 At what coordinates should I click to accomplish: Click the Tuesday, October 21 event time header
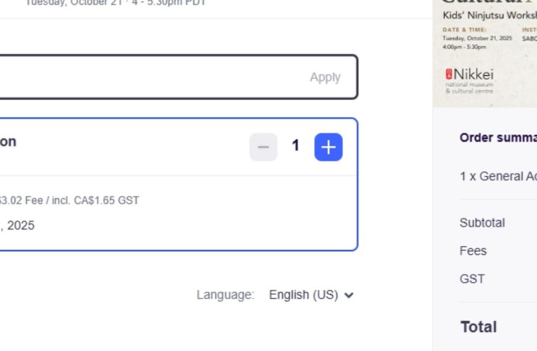click(114, 3)
